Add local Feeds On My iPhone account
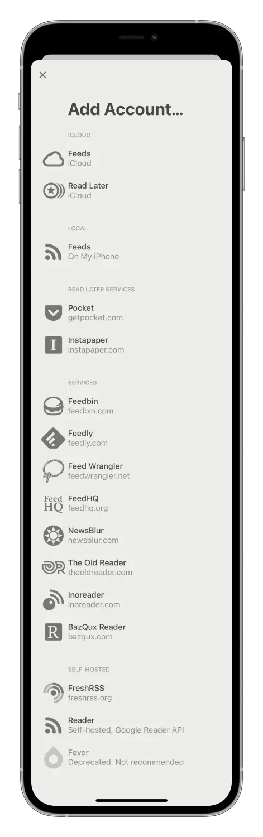 (x=131, y=252)
